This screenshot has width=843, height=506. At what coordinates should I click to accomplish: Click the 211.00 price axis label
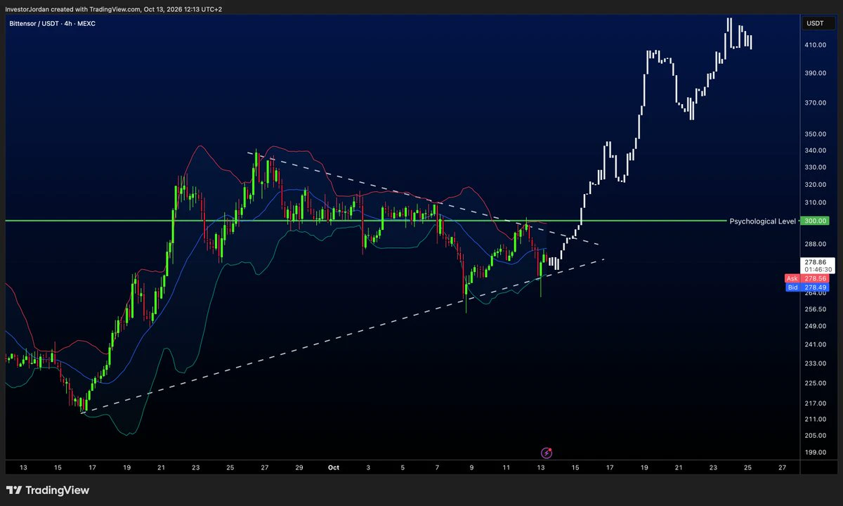(x=815, y=419)
